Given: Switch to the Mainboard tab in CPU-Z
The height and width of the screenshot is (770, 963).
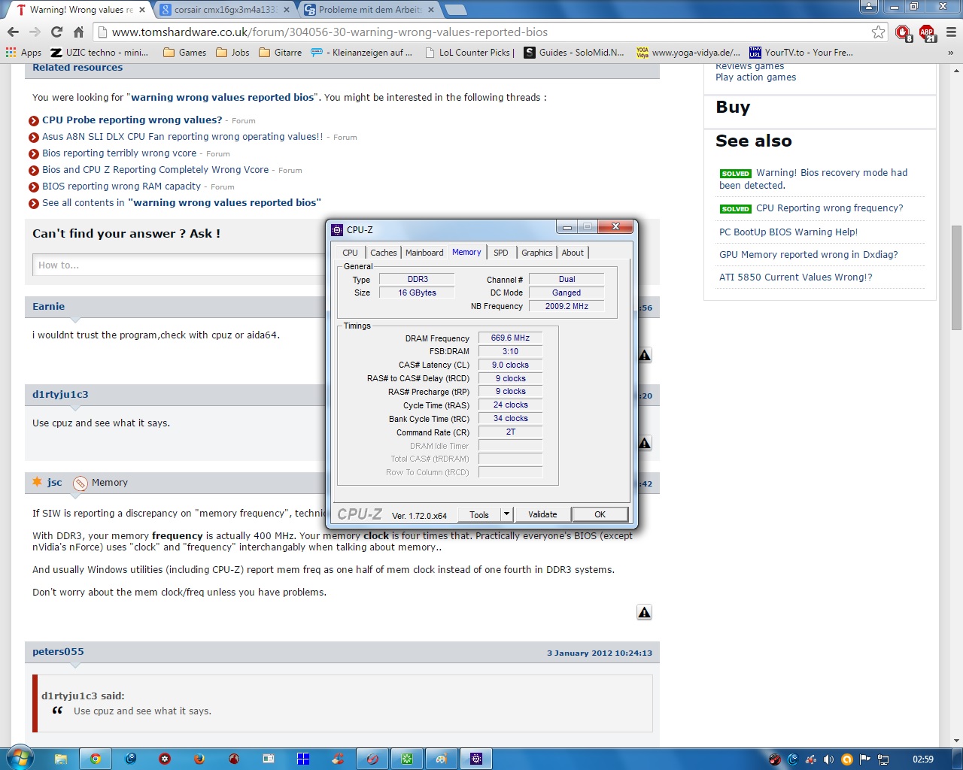Looking at the screenshot, I should point(424,253).
